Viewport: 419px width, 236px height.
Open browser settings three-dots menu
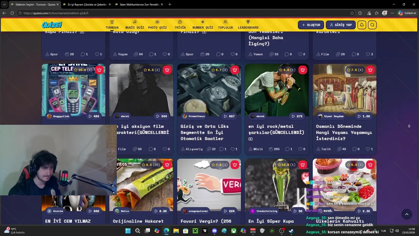(x=392, y=13)
